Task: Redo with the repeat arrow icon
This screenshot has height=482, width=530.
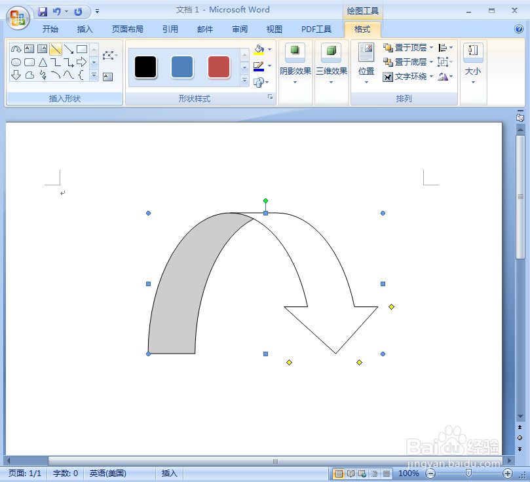Action: [78, 12]
